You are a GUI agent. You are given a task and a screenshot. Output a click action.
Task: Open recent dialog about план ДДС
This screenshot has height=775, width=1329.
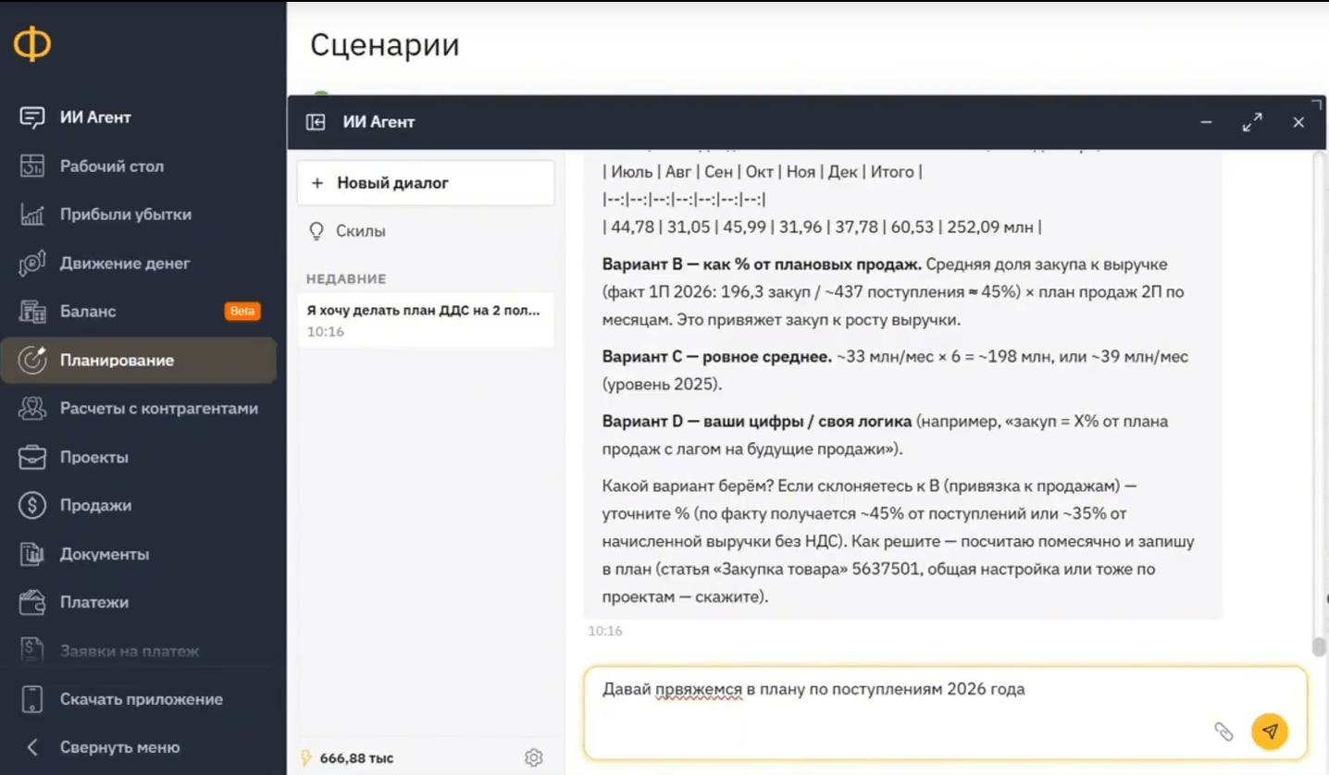click(x=426, y=320)
